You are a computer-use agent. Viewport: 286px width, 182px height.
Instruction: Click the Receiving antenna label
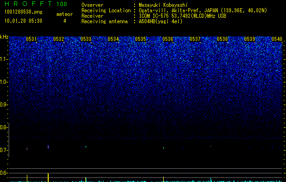click(105, 21)
